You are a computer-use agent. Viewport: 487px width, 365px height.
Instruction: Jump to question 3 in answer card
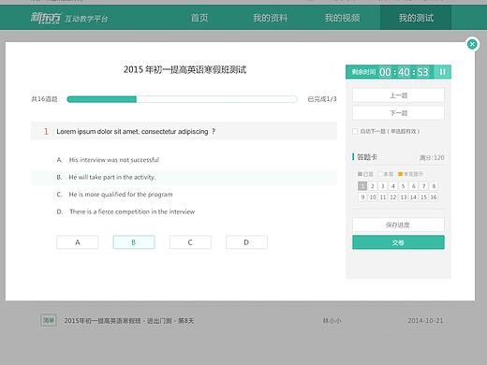pyautogui.click(x=383, y=186)
